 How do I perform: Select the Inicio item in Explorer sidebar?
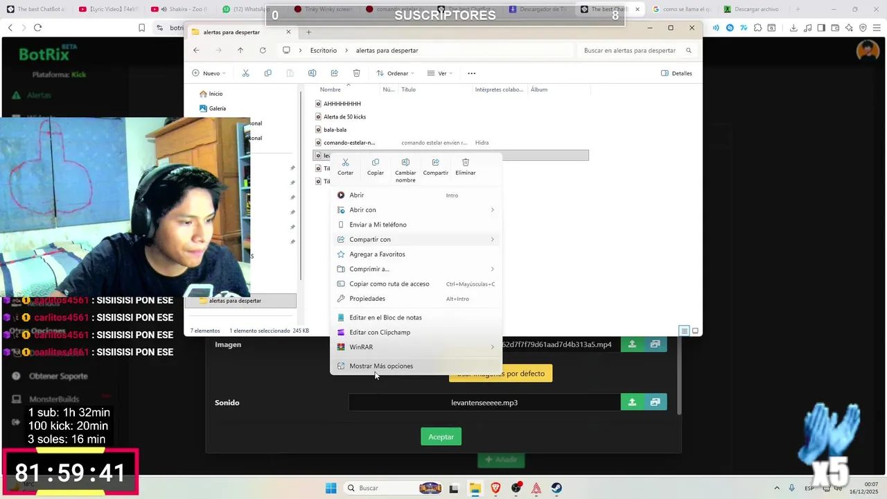coord(211,94)
